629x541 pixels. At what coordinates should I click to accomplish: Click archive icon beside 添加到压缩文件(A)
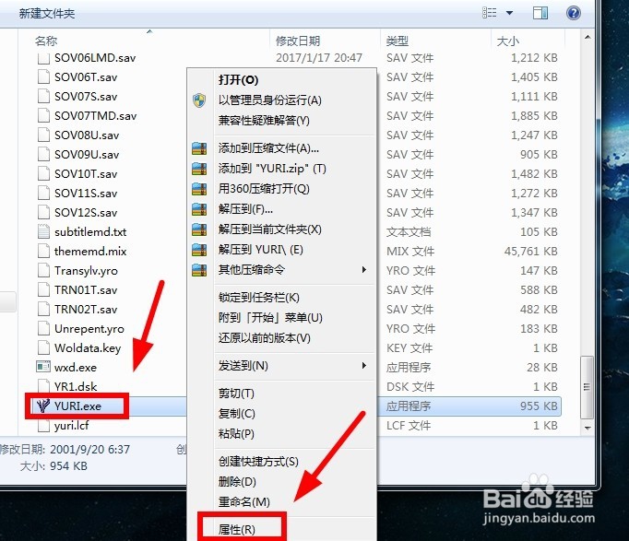click(199, 148)
